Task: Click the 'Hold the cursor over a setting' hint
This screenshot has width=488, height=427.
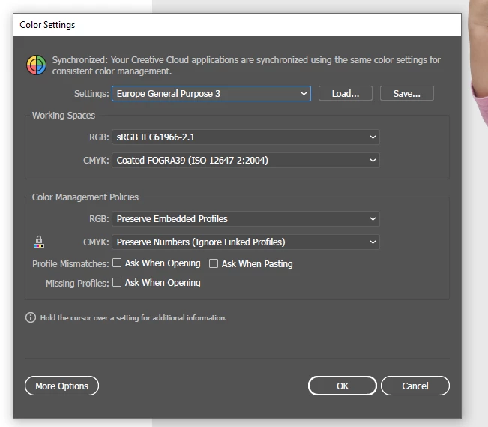Action: 133,318
